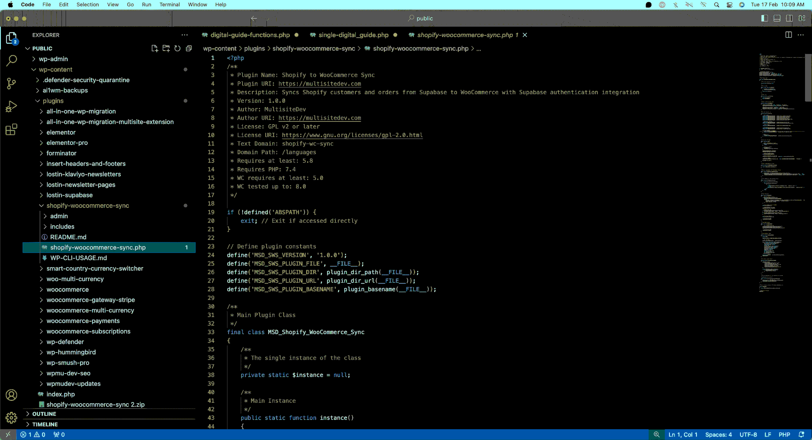
Task: Collapse all folders in Explorer
Action: (189, 48)
